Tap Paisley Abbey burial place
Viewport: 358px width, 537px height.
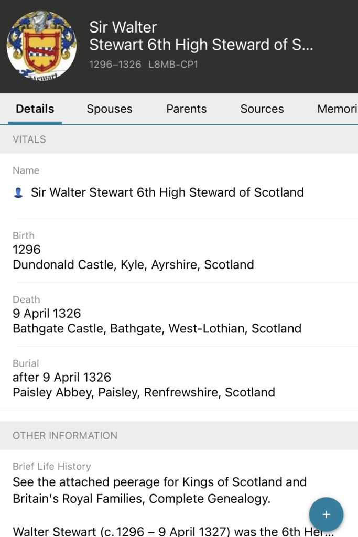tap(144, 392)
